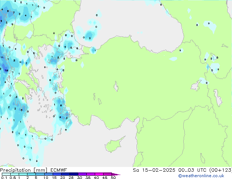232x179 pixels.
Task: Pick the 25–30 mm navy legend swatch
Action: coord(74,174)
